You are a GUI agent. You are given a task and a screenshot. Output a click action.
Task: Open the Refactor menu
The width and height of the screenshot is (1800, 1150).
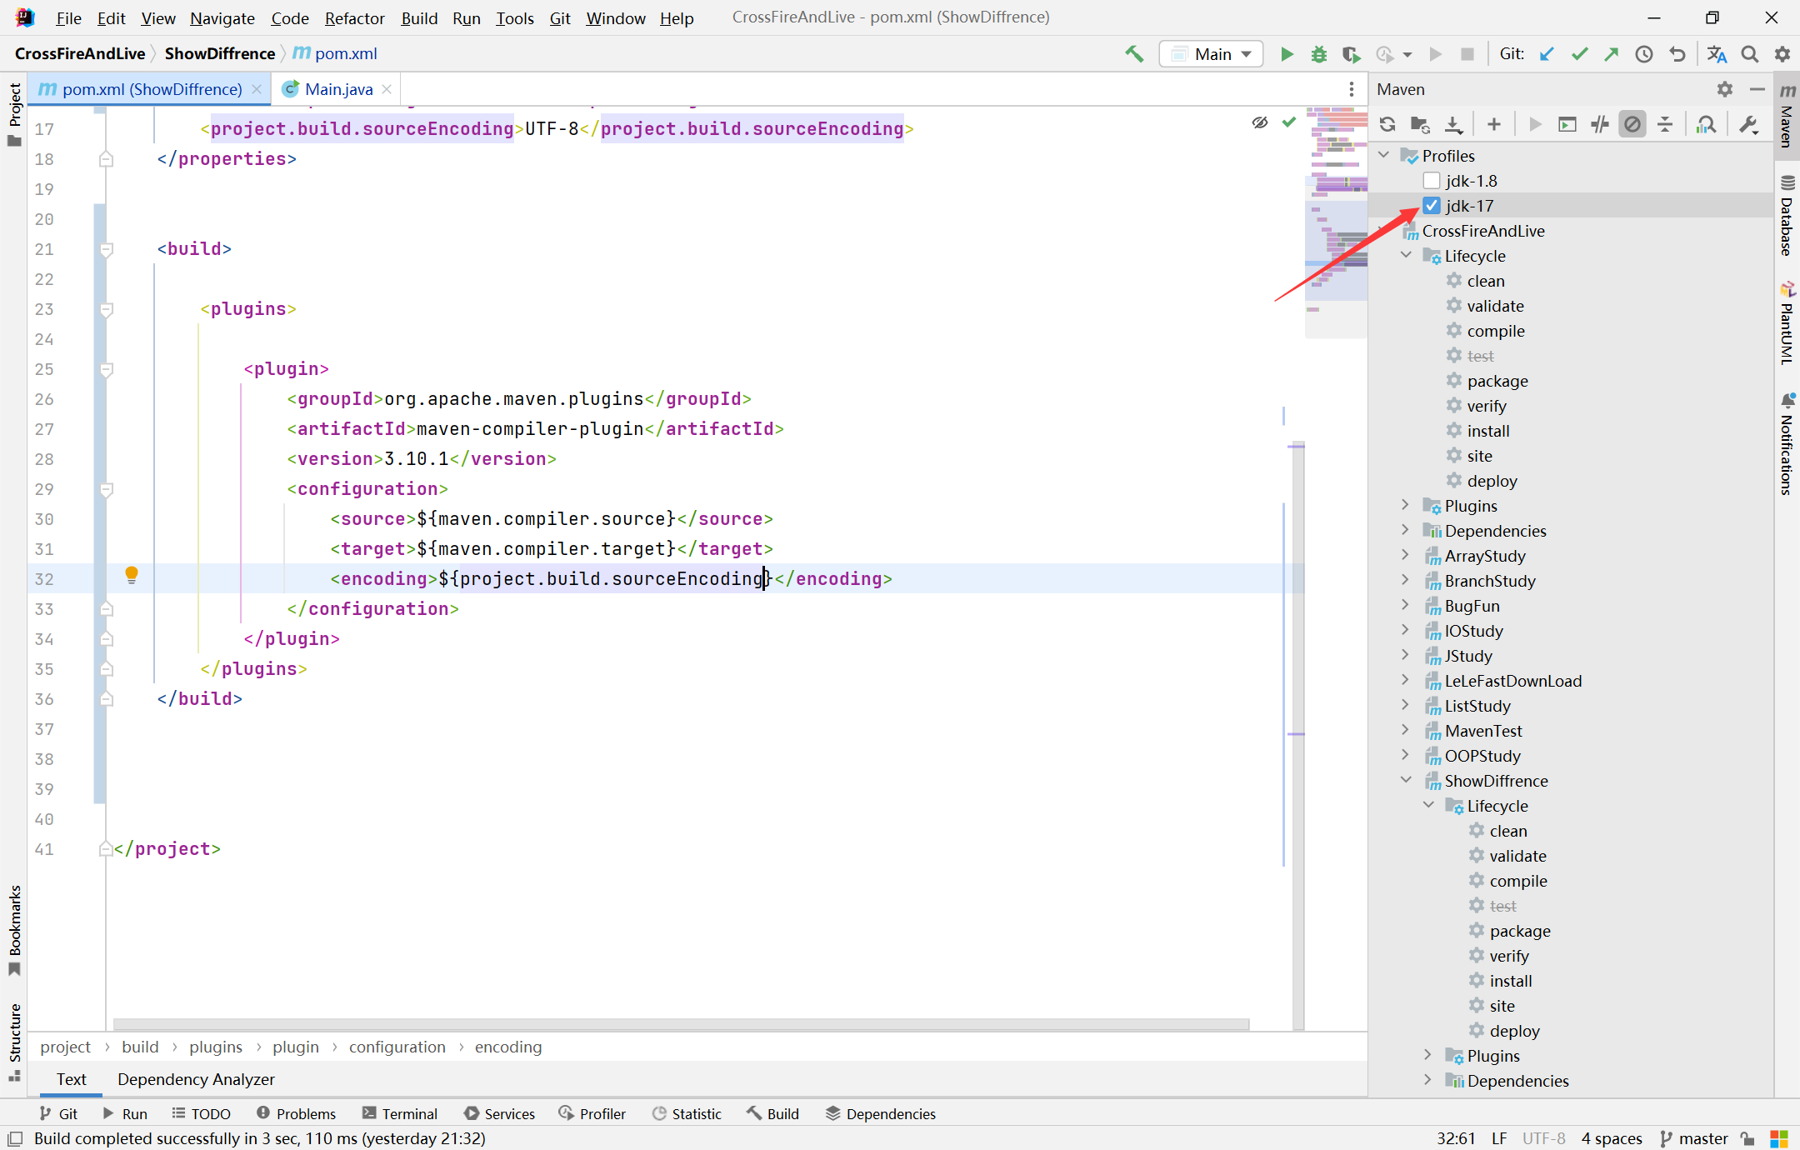354,17
